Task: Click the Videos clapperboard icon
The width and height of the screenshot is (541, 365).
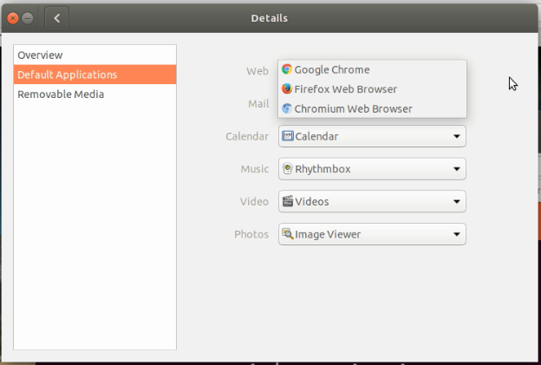Action: (x=288, y=201)
